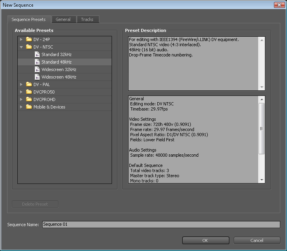This screenshot has width=287, height=251.
Task: Select the DV - 24P label
Action: [x=41, y=39]
